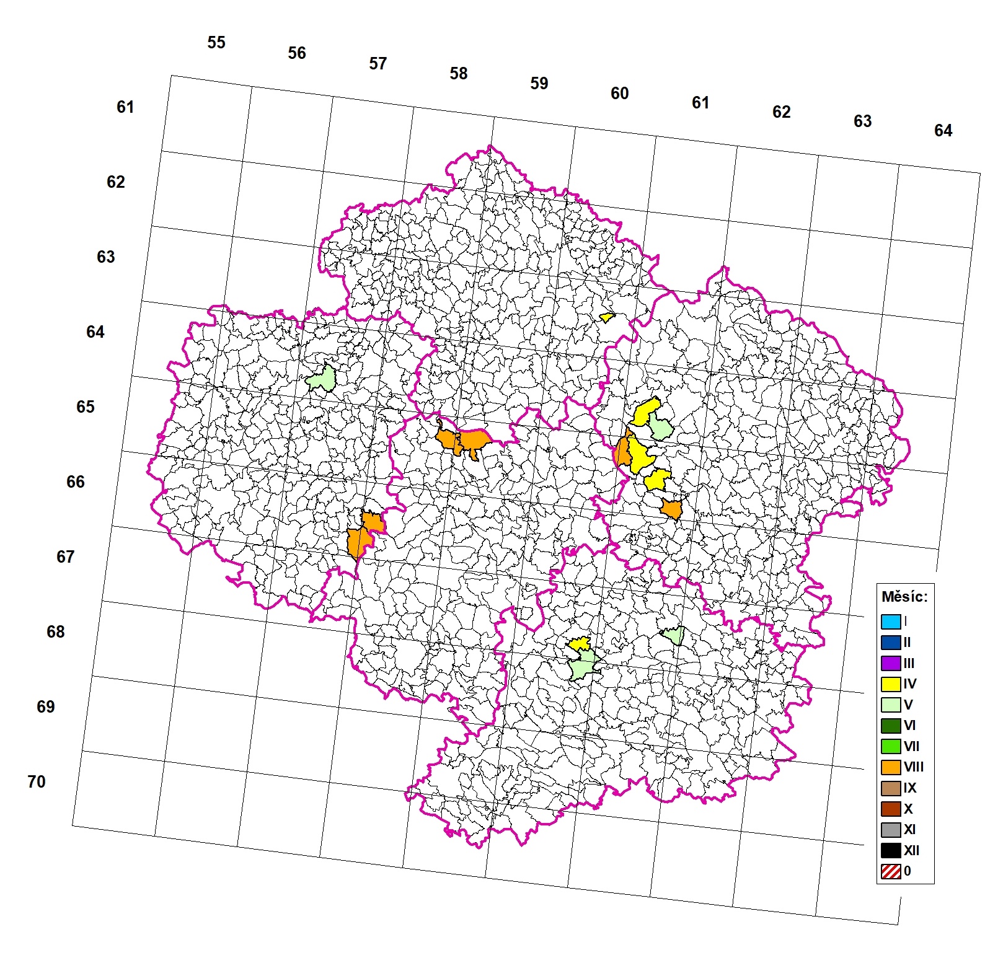Click grid row label 65

[86, 407]
